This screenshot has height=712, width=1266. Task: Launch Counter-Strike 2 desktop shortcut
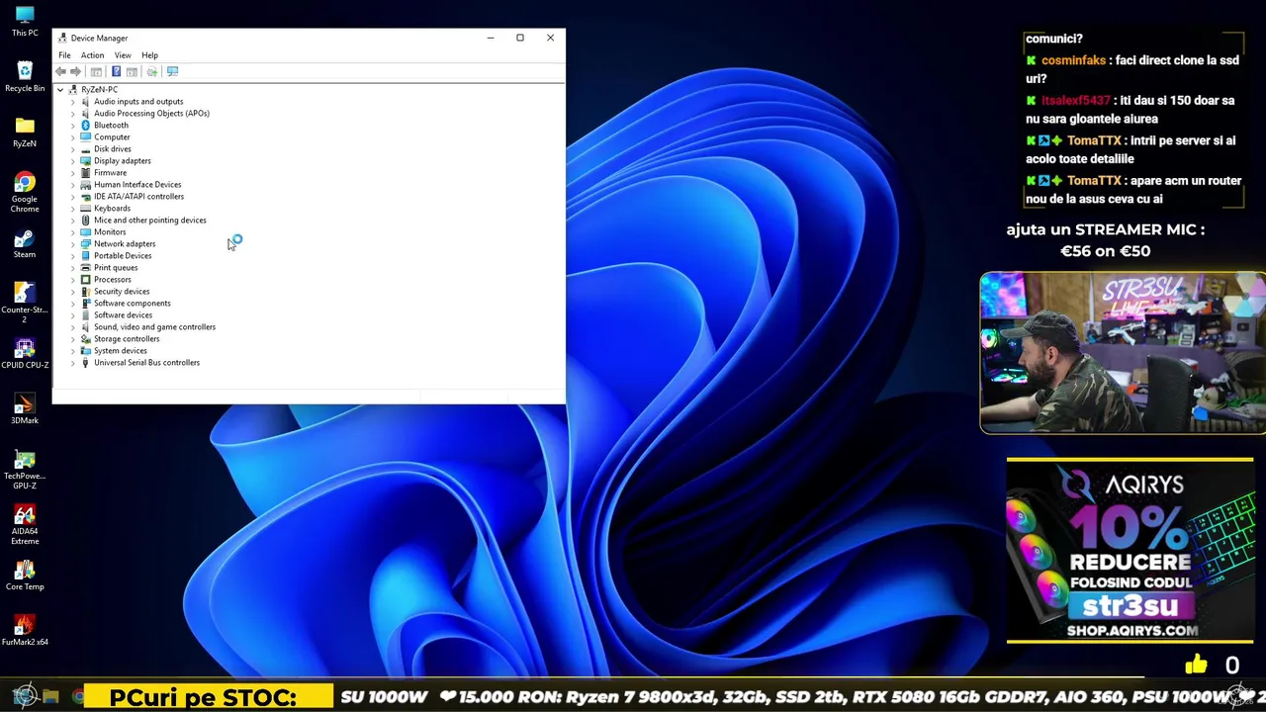pyautogui.click(x=25, y=303)
